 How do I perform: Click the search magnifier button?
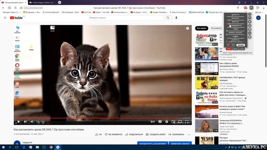coord(168,17)
